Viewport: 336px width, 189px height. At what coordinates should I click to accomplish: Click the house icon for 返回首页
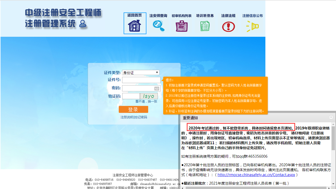[135, 26]
